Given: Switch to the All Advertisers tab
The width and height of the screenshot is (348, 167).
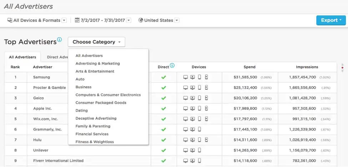Looking at the screenshot, I should tap(22, 57).
